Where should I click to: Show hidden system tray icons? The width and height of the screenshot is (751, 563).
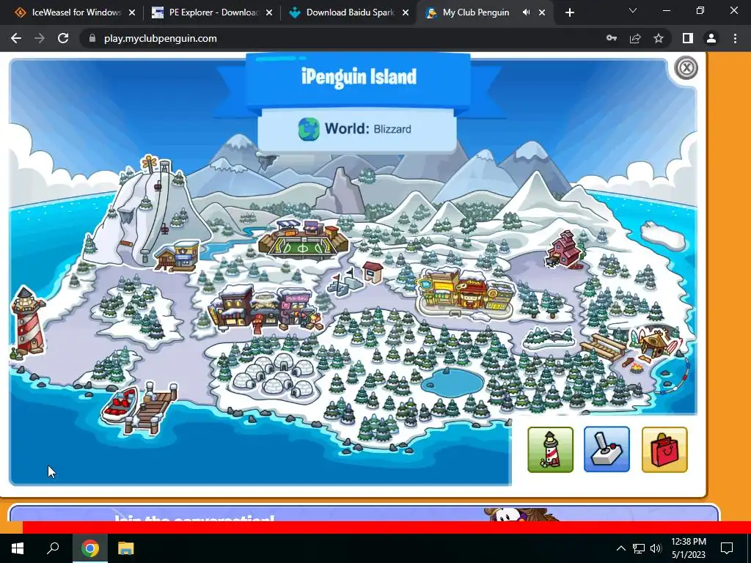coord(620,548)
